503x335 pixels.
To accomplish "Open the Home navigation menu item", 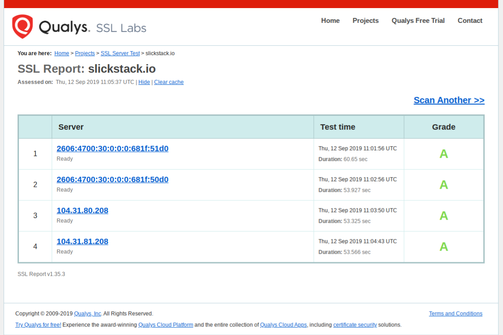I will pyautogui.click(x=330, y=21).
